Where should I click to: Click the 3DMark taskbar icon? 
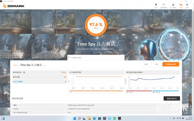pos(119,118)
